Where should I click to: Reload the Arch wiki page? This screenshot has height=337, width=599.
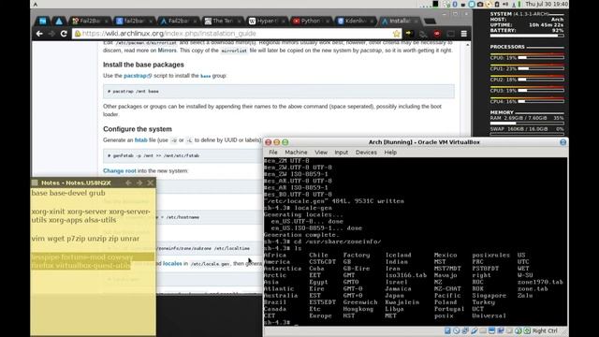point(64,34)
